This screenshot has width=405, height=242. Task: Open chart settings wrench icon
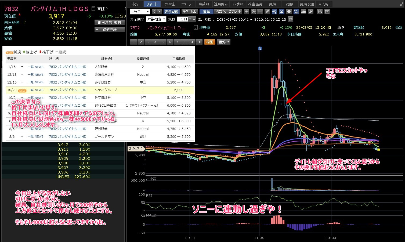pyautogui.click(x=311, y=12)
